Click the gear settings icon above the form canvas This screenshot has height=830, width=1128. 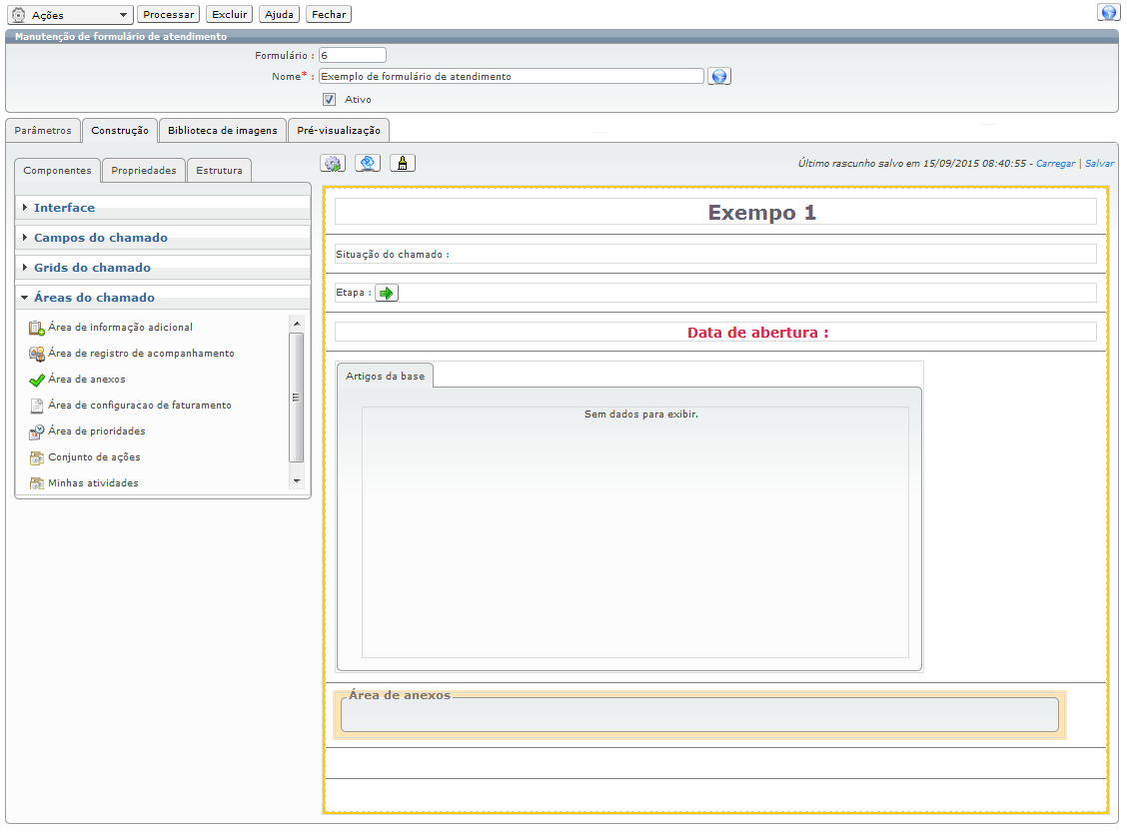[x=333, y=163]
